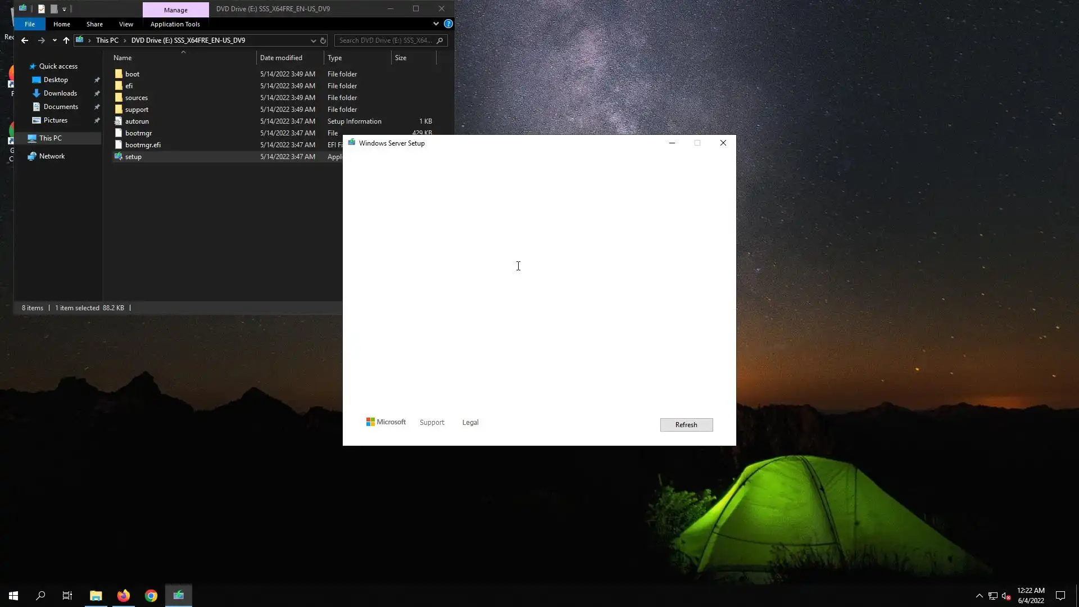This screenshot has height=607, width=1079.
Task: Open the address bar history dropdown
Action: (313, 40)
